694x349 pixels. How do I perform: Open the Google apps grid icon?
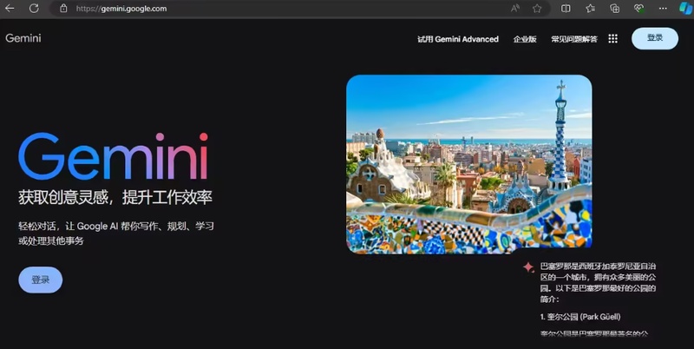[x=613, y=38]
